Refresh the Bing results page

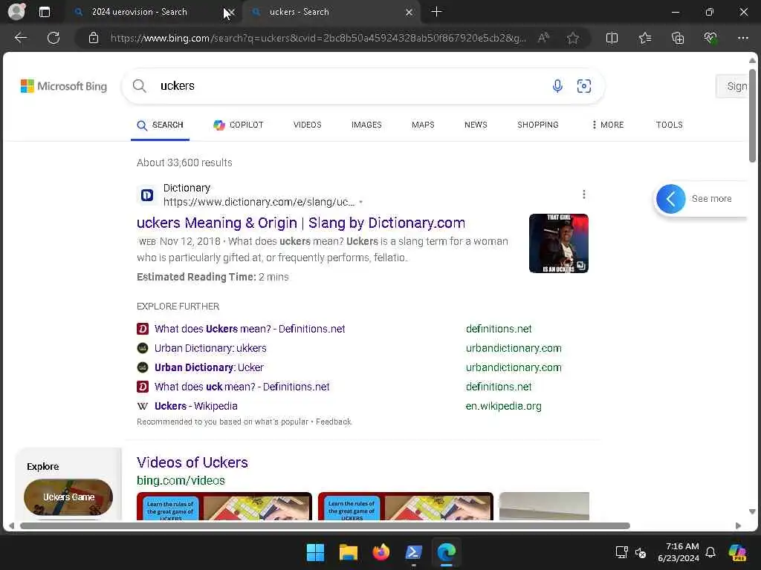click(x=54, y=38)
